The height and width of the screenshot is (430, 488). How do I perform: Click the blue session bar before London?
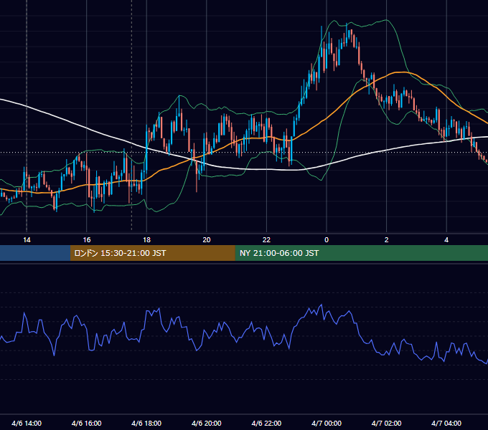pos(35,253)
